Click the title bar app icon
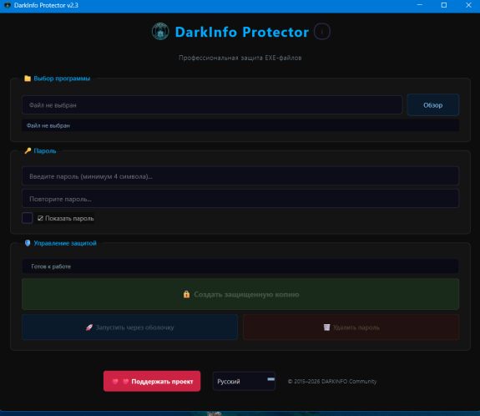Viewport: 480px width, 416px height. point(8,5)
